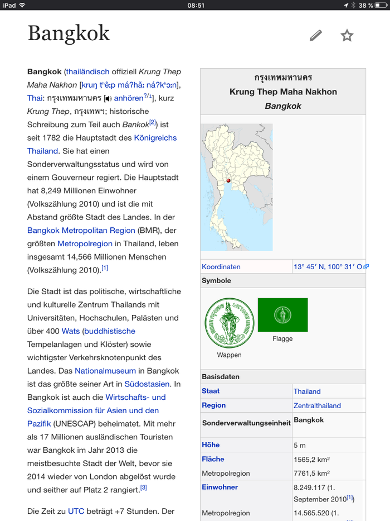Tap the Basisdaten section header

click(x=221, y=377)
